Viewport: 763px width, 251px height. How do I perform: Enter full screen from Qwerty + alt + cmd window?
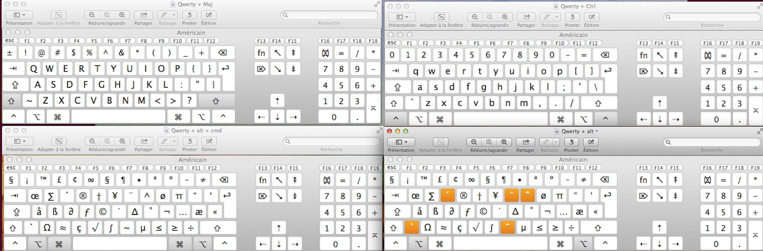[379, 130]
